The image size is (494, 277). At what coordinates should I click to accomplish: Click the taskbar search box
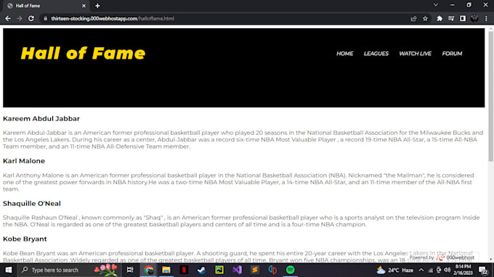tap(69, 270)
